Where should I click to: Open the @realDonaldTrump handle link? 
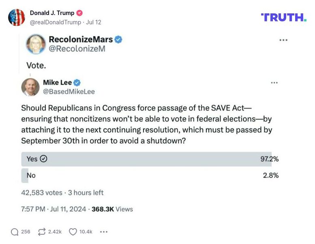(55, 22)
